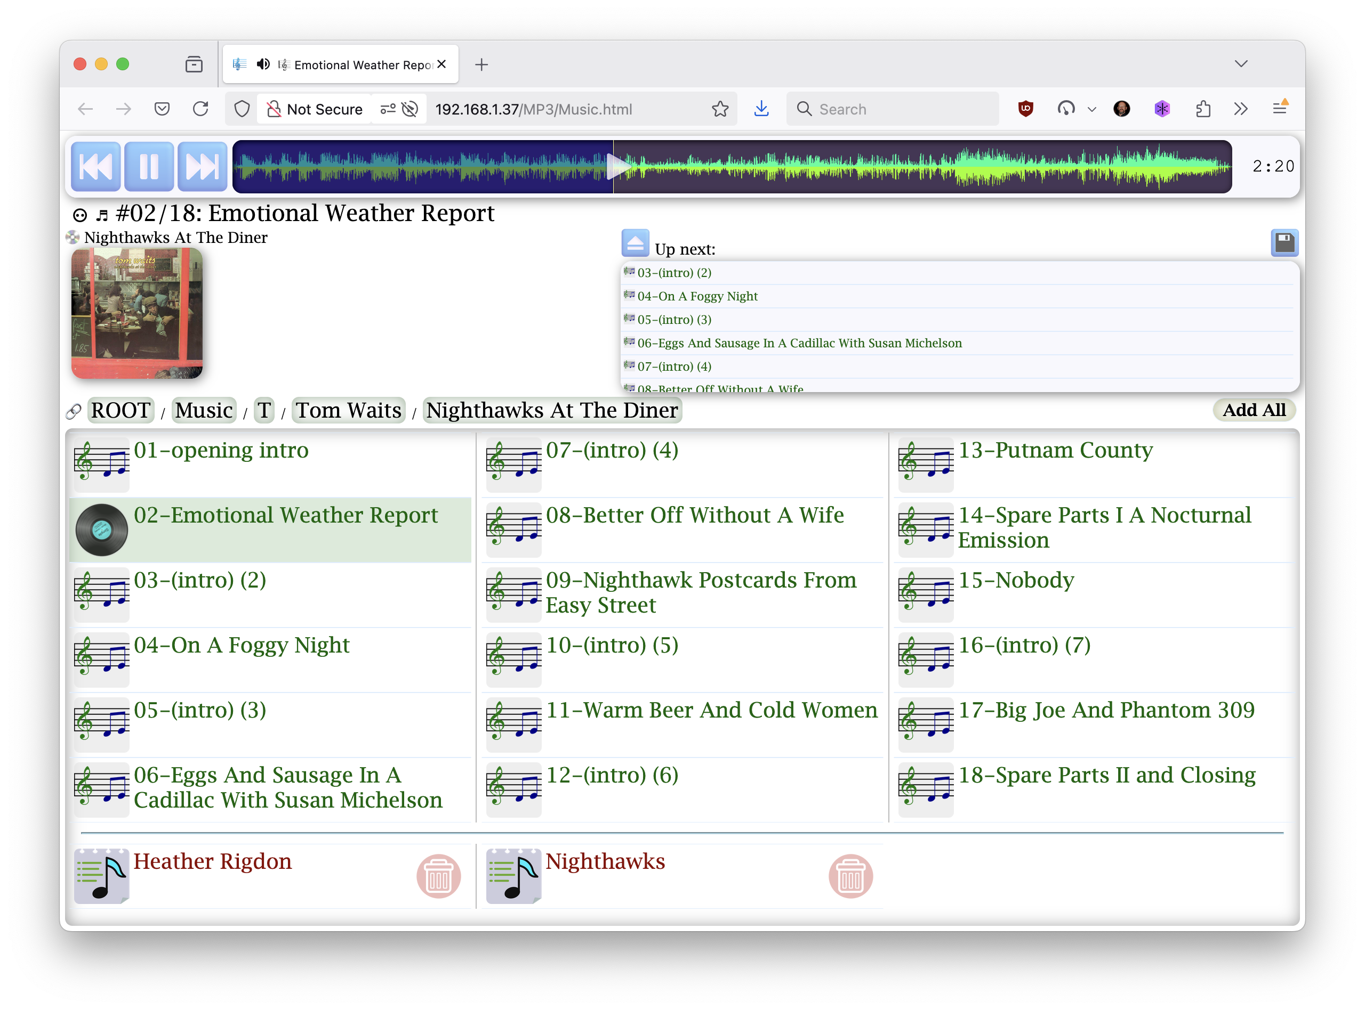Click the address bar URL
1365x1010 pixels.
534,109
